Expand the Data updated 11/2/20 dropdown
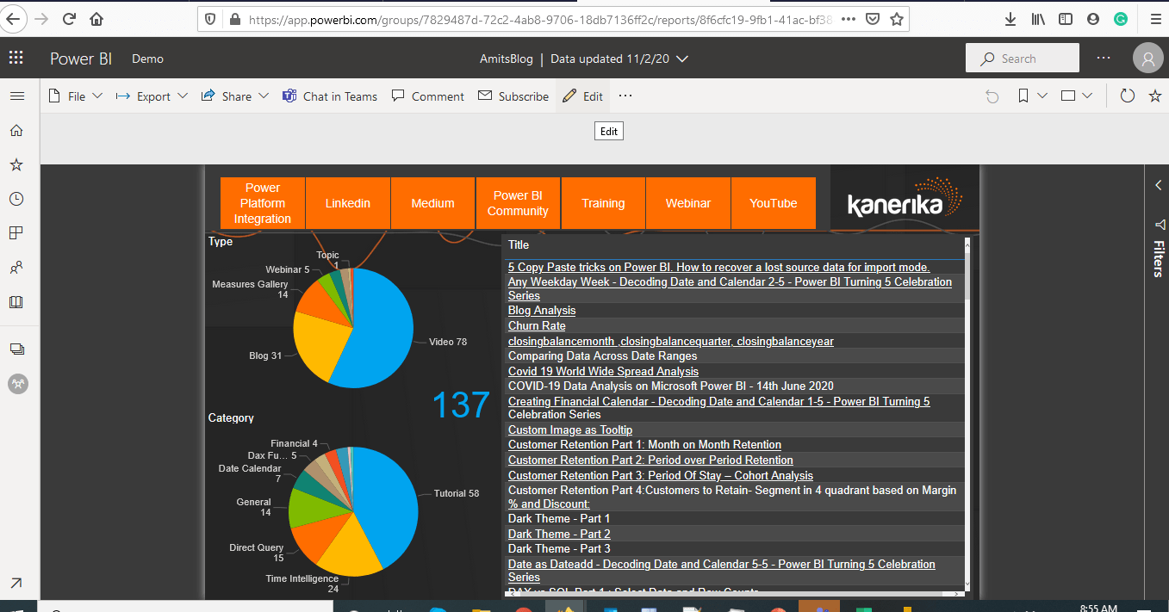Image resolution: width=1169 pixels, height=612 pixels. point(619,59)
